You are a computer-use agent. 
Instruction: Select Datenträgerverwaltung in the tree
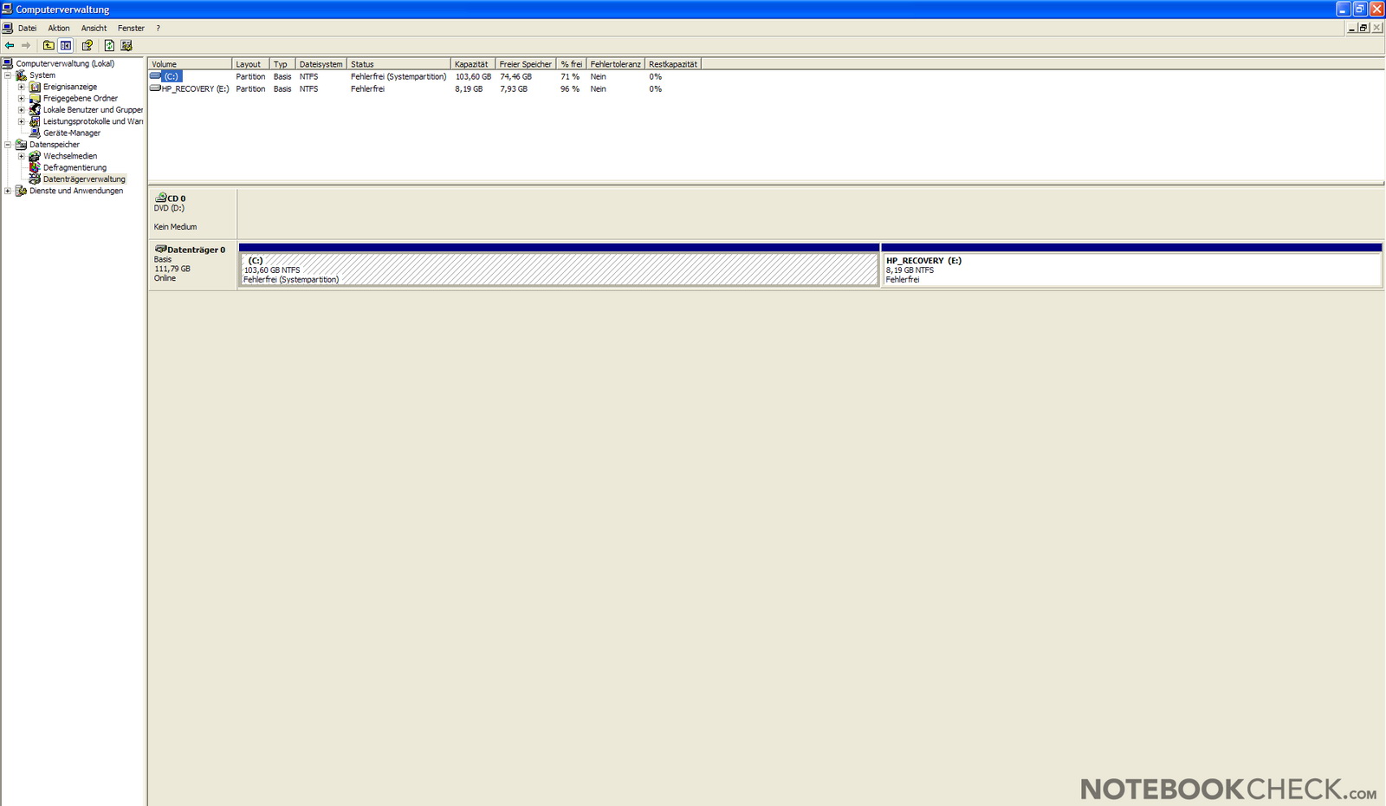tap(84, 179)
